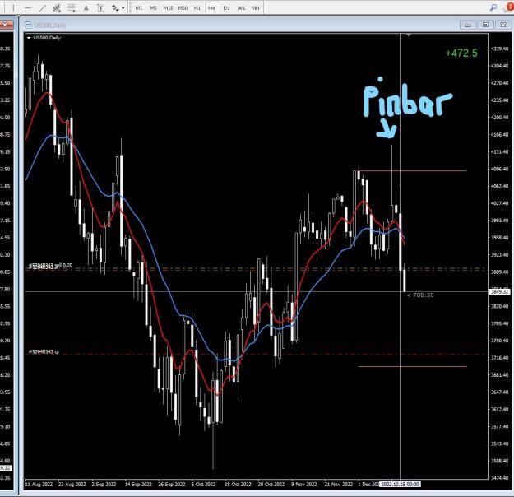This screenshot has width=514, height=497.
Task: Click the 21 Nov 2022 date label
Action: point(339,485)
